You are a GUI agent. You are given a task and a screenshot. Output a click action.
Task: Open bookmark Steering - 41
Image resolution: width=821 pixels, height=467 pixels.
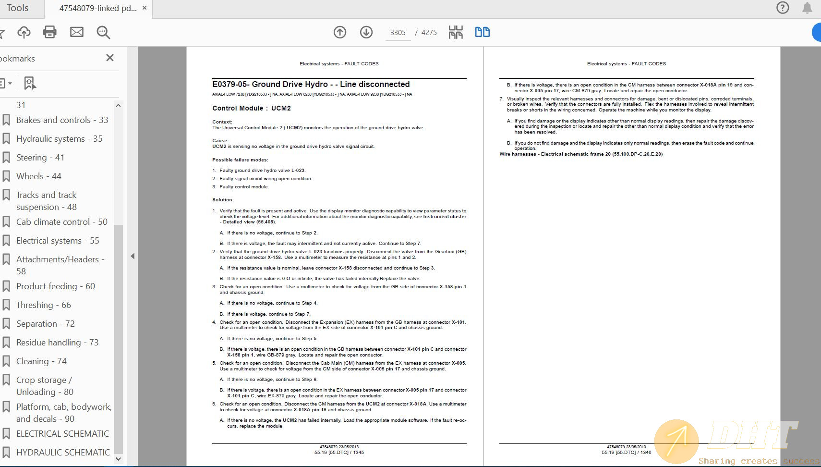pyautogui.click(x=40, y=158)
